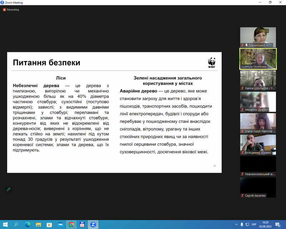The height and width of the screenshot is (229, 286).
Task: Open the Mail app from the taskbar
Action: (x=60, y=224)
